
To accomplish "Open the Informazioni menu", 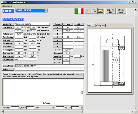I will click(x=7, y=6).
